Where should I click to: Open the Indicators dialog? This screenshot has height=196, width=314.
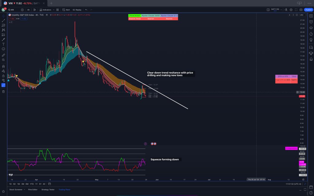(45, 10)
